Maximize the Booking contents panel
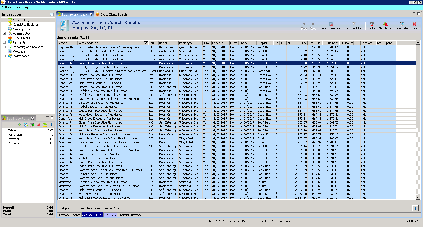The image size is (423, 227). coord(52,118)
